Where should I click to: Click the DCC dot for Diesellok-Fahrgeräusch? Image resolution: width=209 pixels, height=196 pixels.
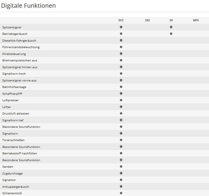121,40
